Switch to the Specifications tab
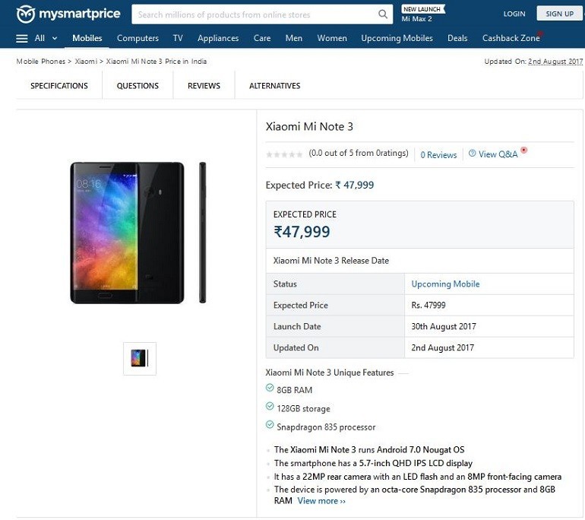585x520 pixels. pyautogui.click(x=59, y=86)
